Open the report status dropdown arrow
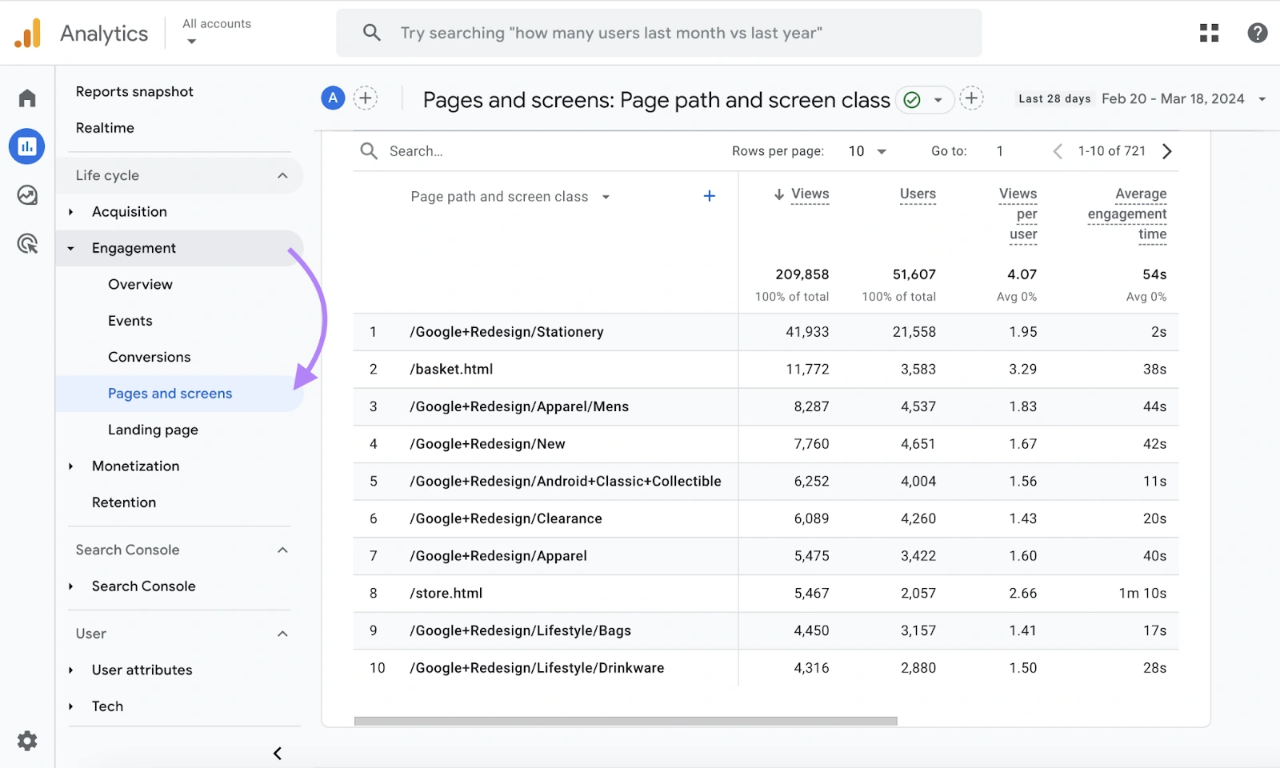 (938, 100)
